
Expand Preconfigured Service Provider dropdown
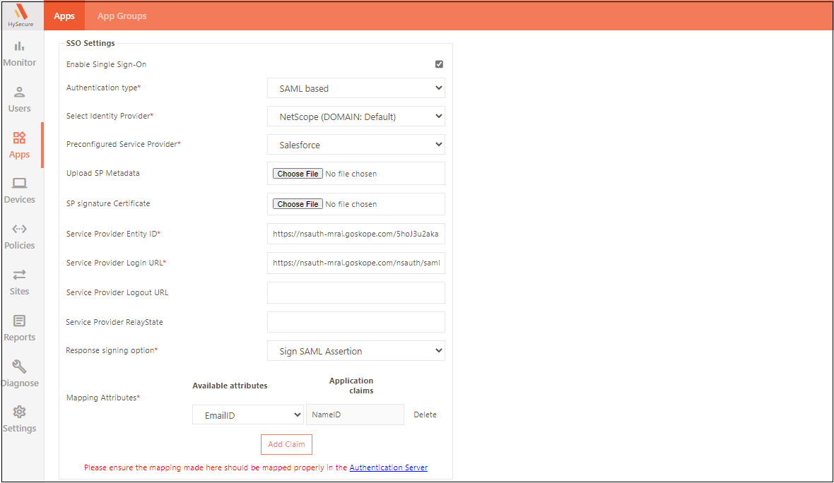tap(356, 145)
